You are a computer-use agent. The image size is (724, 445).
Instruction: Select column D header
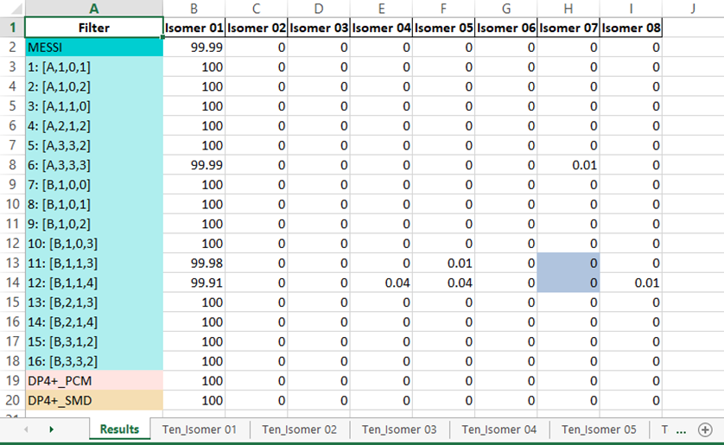319,9
